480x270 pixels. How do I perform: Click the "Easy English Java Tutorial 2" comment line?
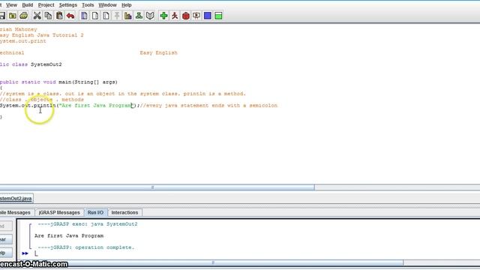click(x=42, y=35)
